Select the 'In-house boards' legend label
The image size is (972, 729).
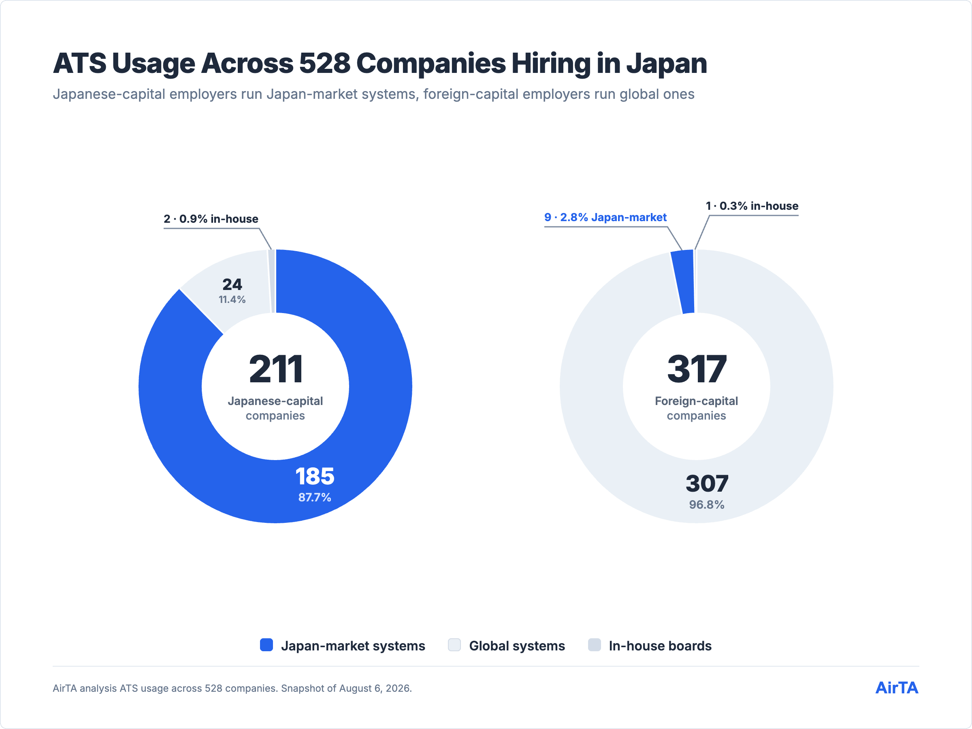[x=660, y=646]
